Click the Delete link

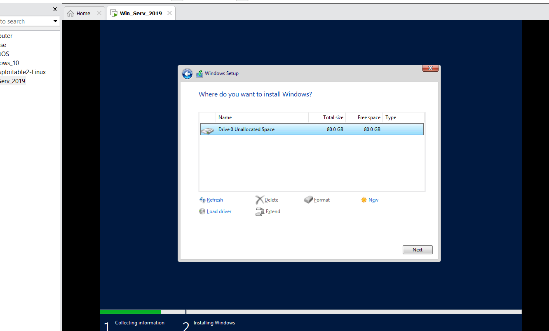[x=271, y=200]
